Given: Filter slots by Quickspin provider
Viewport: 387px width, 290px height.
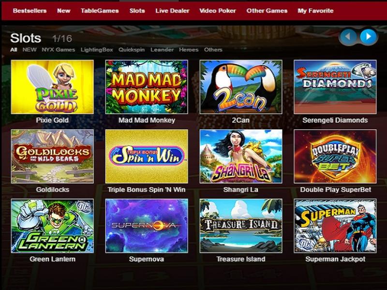Looking at the screenshot, I should coord(132,50).
